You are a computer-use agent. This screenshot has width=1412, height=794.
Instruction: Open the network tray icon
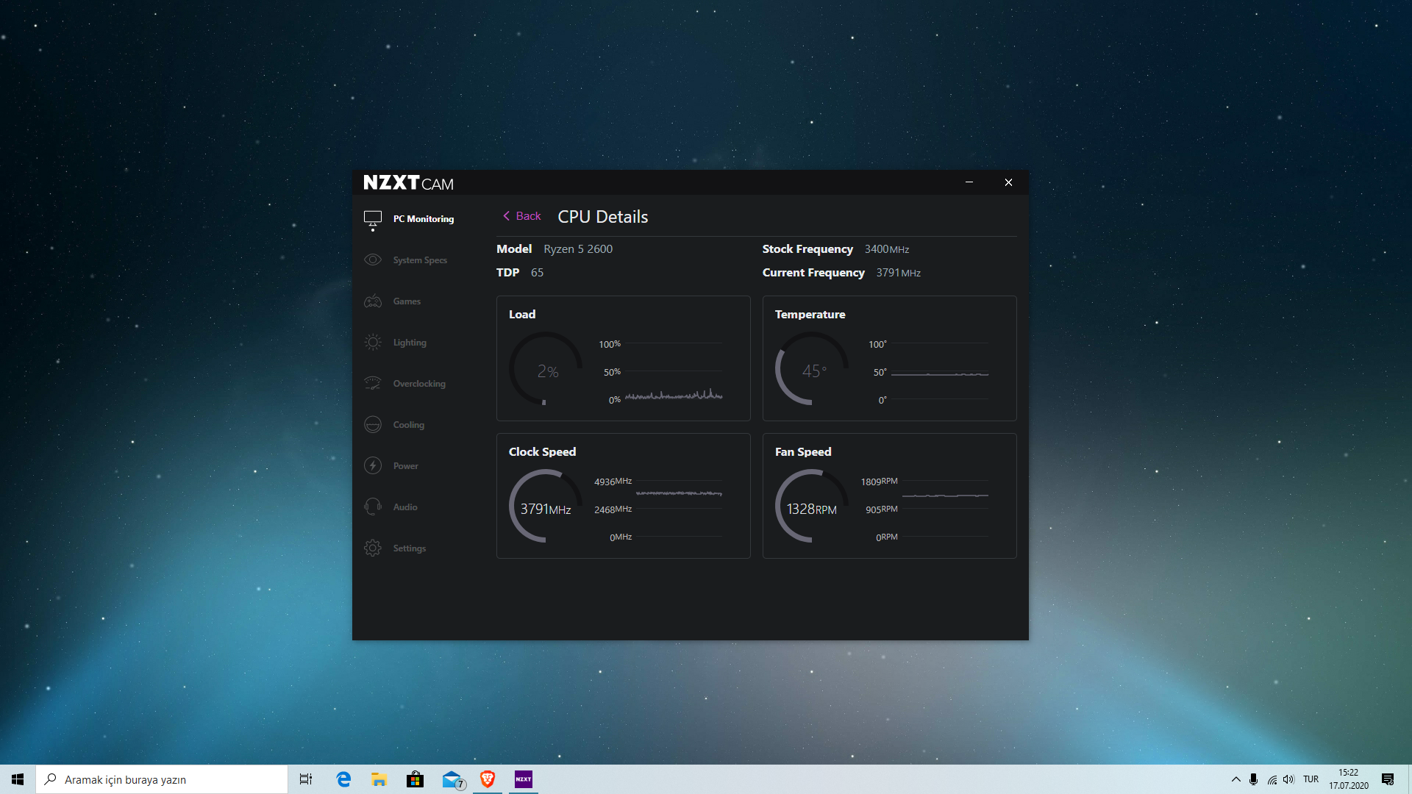[x=1272, y=779]
